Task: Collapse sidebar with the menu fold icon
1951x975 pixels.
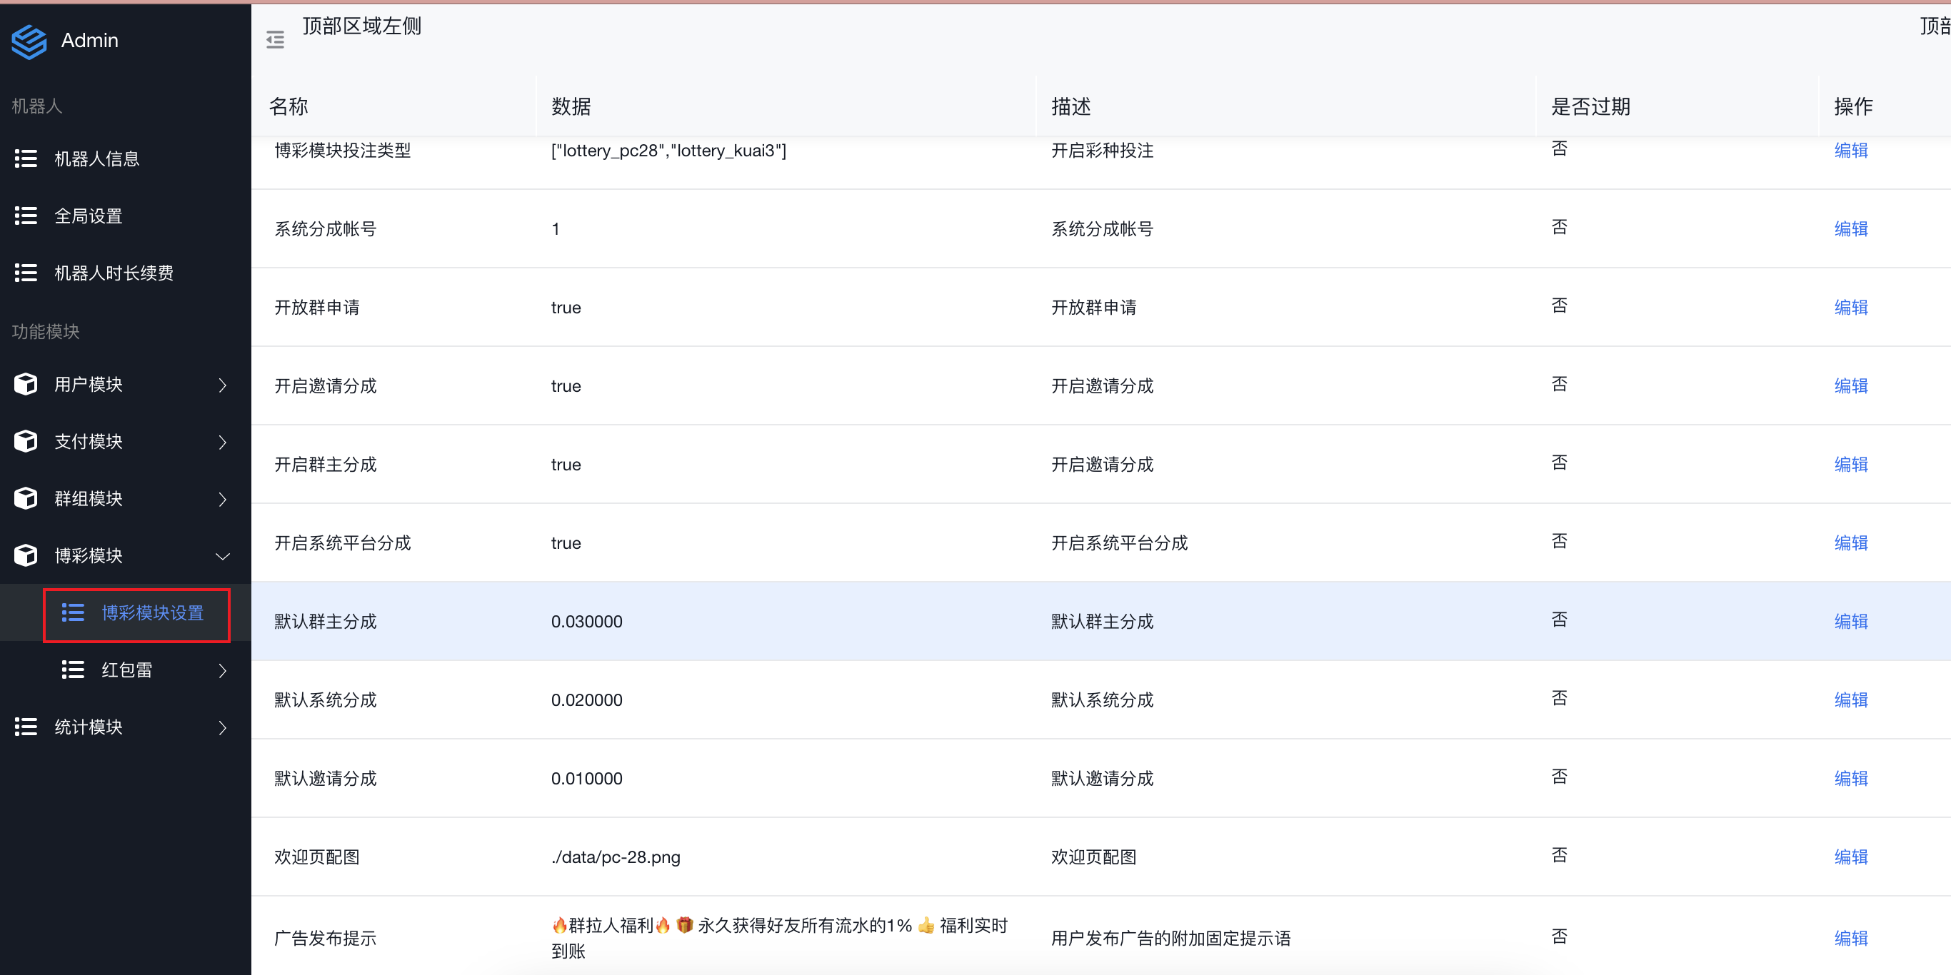Action: (275, 40)
